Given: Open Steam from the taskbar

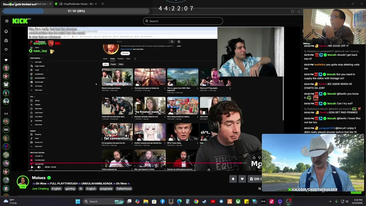Looking at the screenshot, I should pos(204,201).
